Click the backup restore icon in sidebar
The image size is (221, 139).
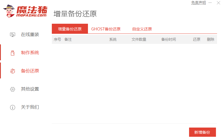point(13,71)
